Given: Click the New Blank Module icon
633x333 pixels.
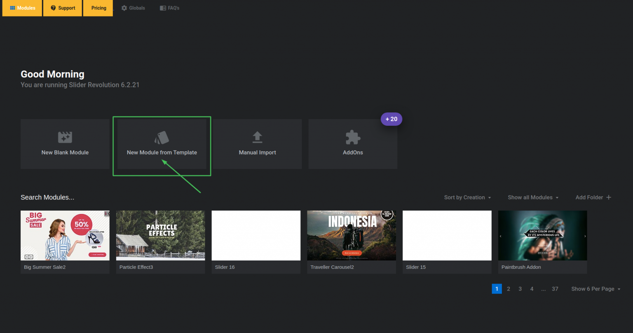Looking at the screenshot, I should [65, 137].
